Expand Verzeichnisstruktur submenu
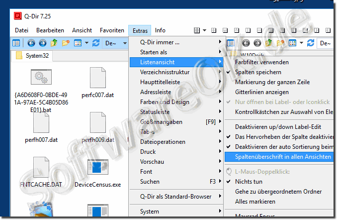The image size is (337, 220). pyautogui.click(x=176, y=72)
